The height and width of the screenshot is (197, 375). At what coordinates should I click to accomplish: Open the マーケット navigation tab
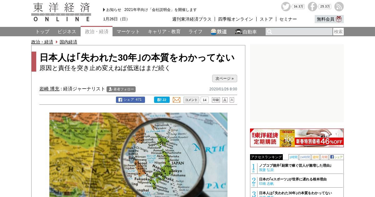pos(128,32)
